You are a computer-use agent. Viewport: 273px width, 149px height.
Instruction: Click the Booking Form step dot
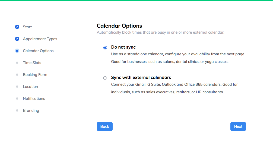tap(17, 75)
